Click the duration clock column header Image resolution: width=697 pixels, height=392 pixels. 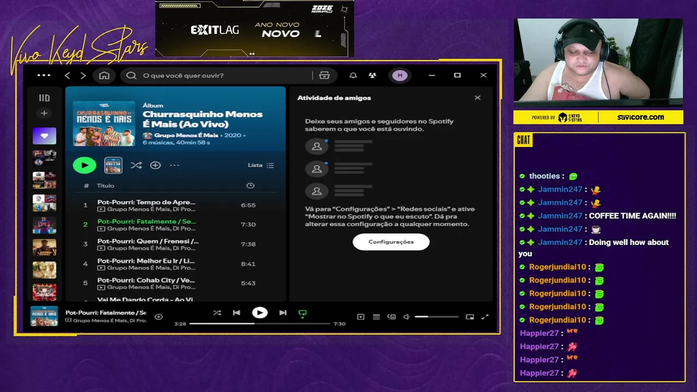pos(250,186)
